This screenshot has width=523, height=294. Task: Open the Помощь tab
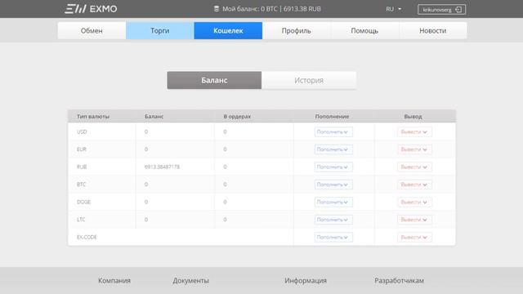click(364, 31)
